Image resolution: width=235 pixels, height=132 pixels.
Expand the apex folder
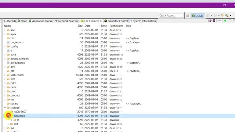pos(5,34)
